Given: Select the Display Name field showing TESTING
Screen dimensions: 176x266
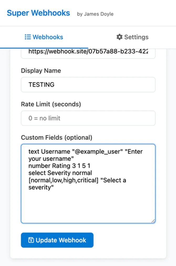Looking at the screenshot, I should coord(88,85).
